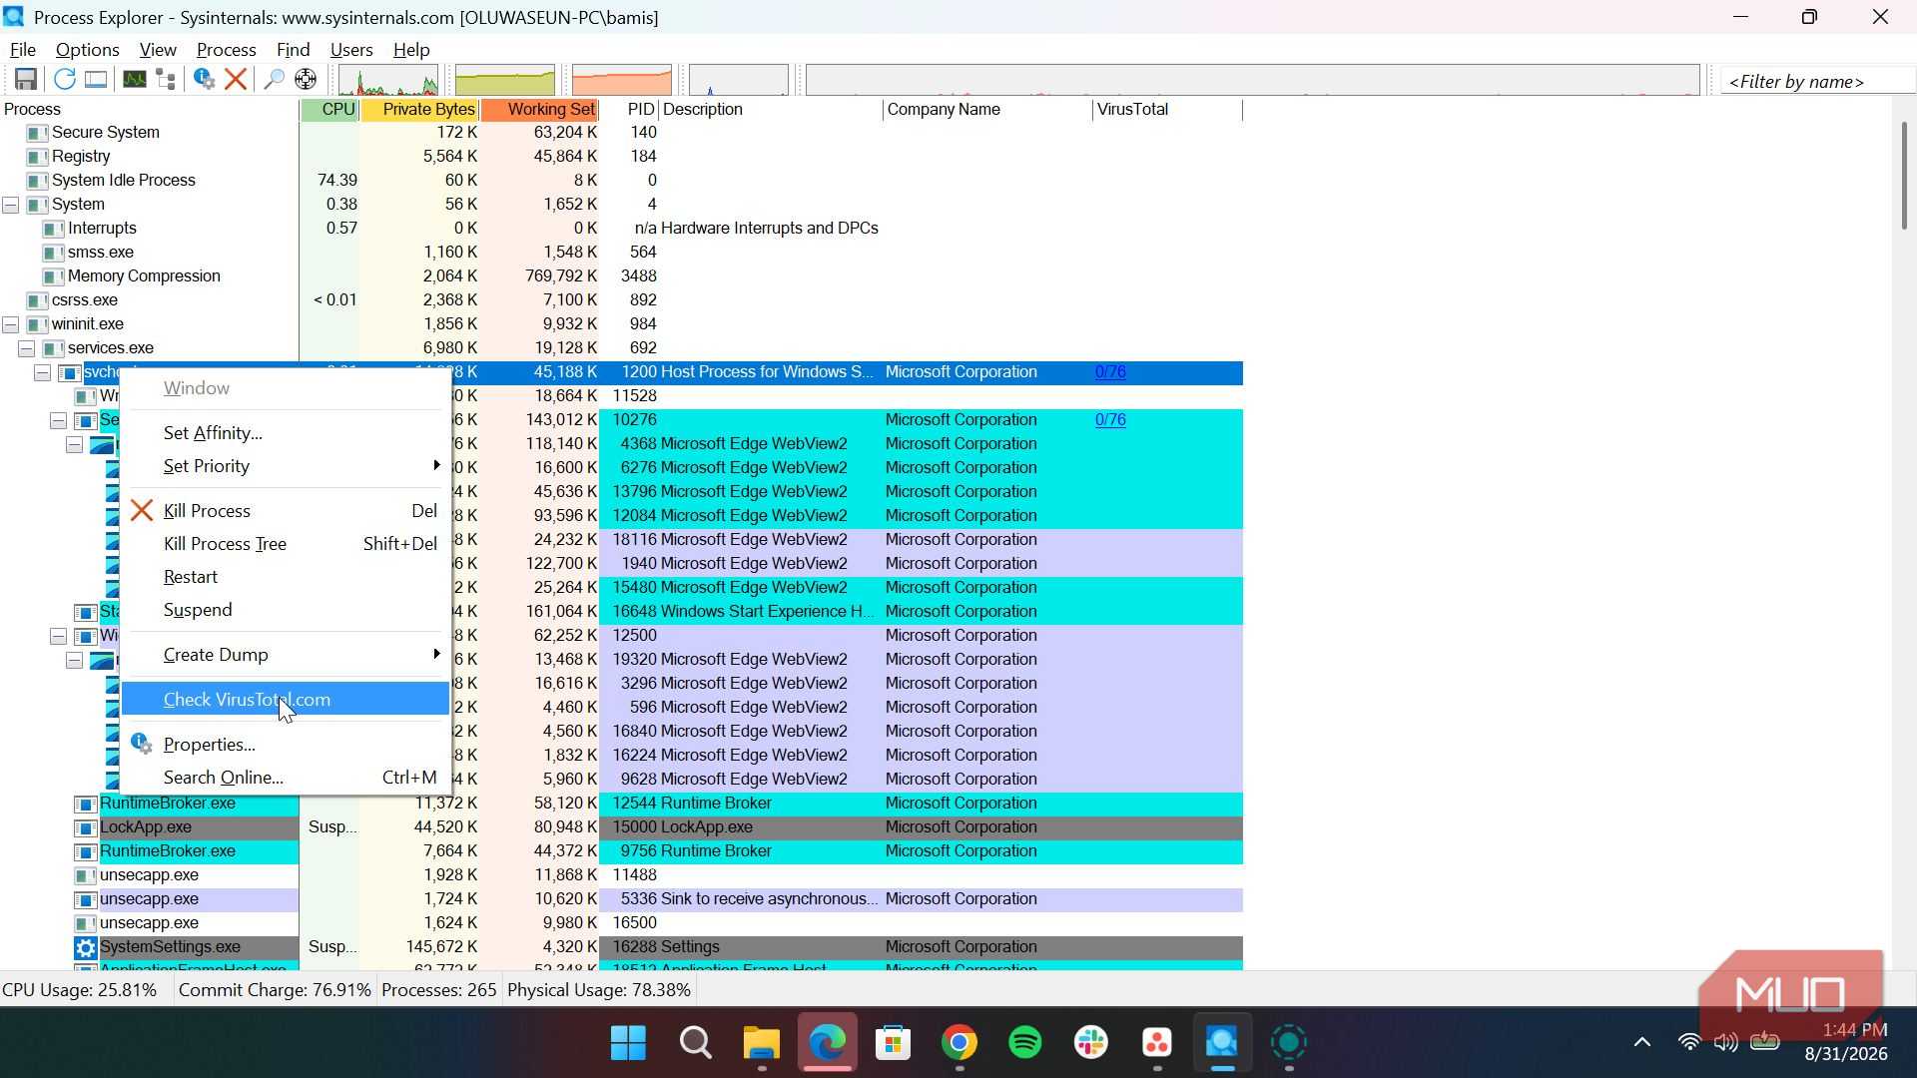Expand the Set Priority submenu arrow
Viewport: 1917px width, 1078px height.
[x=436, y=466]
